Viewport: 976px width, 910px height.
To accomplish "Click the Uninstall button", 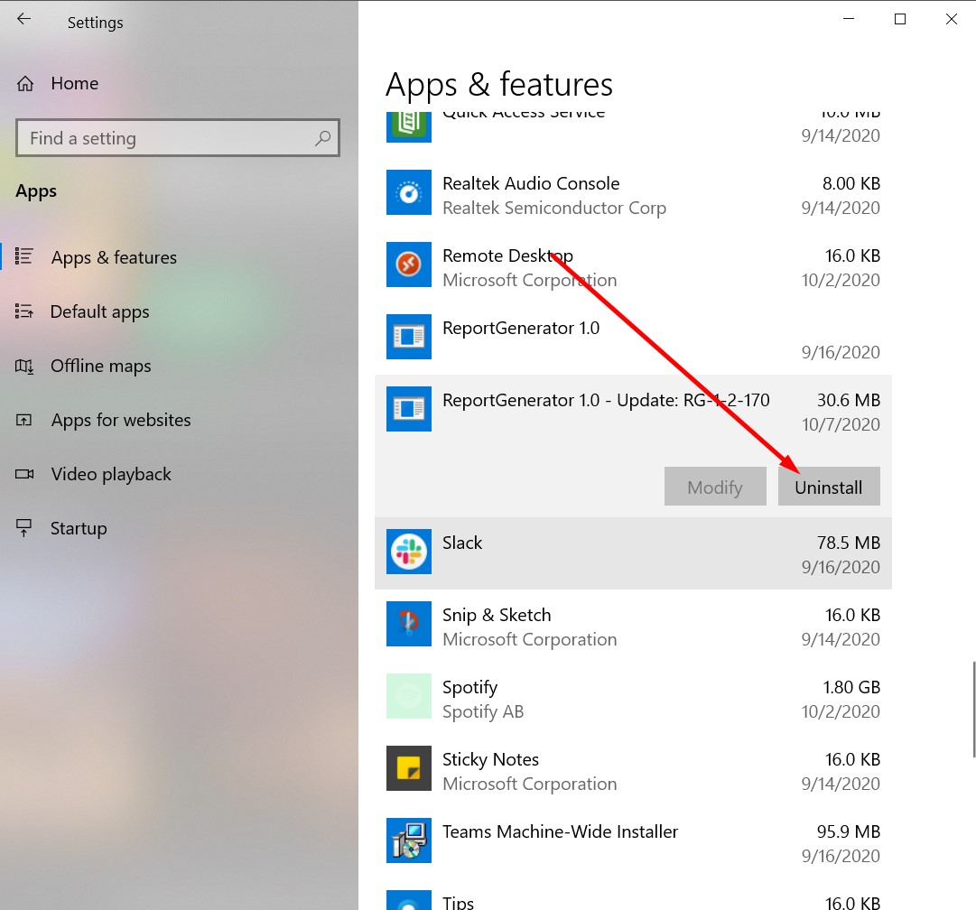I will pyautogui.click(x=829, y=487).
